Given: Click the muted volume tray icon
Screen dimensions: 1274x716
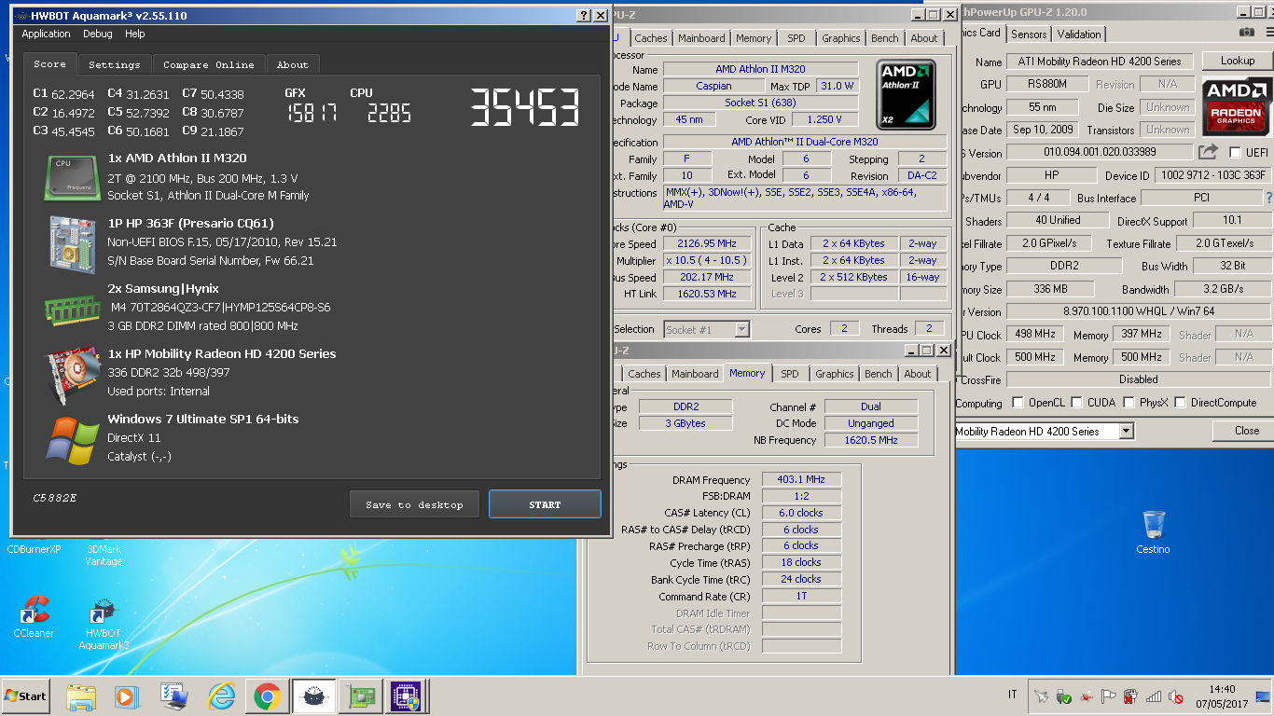Looking at the screenshot, I should point(1176,696).
